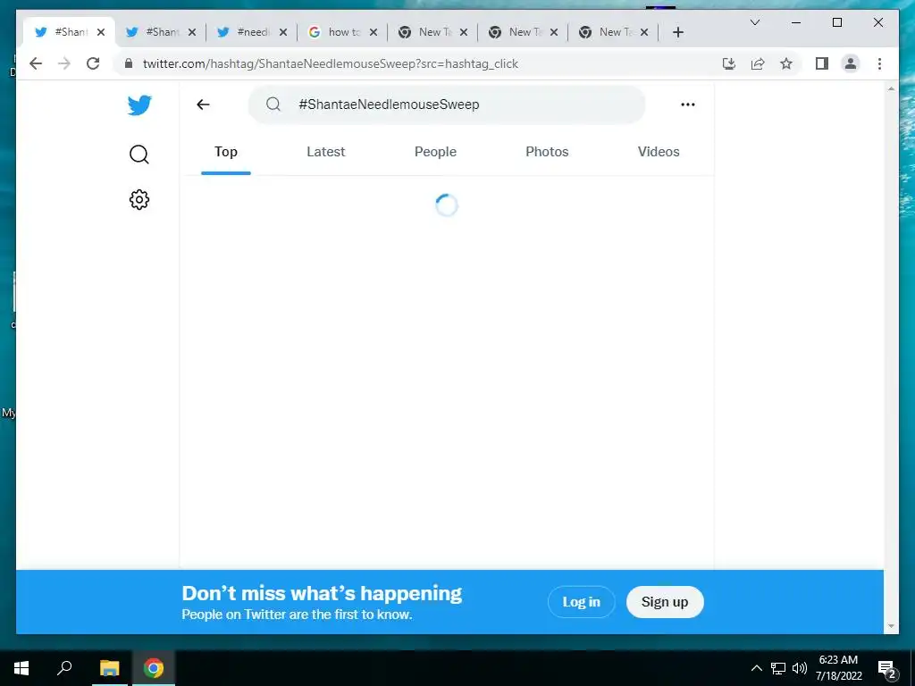Open File Explorer from taskbar
This screenshot has height=686, width=915.
coord(109,668)
